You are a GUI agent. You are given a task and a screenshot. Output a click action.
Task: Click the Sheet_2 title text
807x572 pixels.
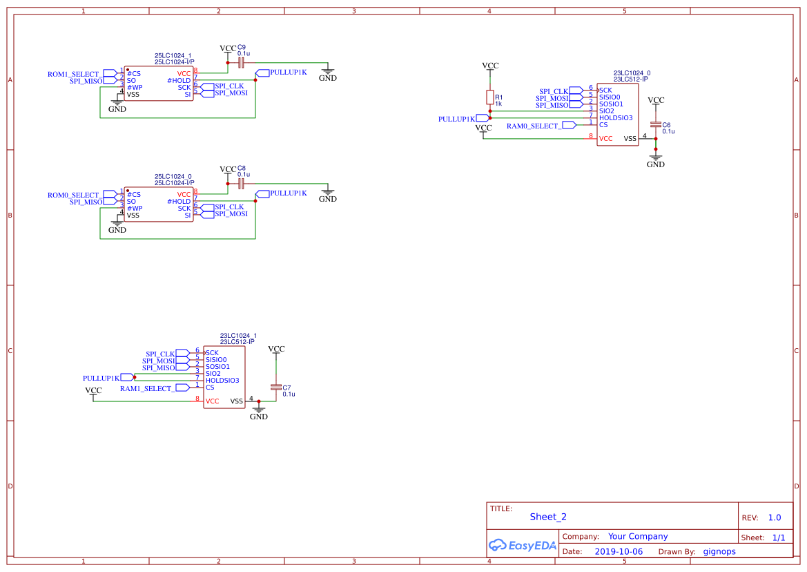point(548,517)
